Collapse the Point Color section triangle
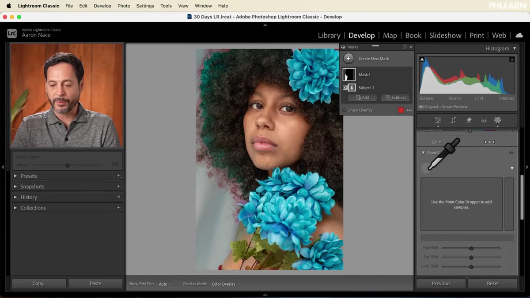This screenshot has height=298, width=530. click(423, 153)
